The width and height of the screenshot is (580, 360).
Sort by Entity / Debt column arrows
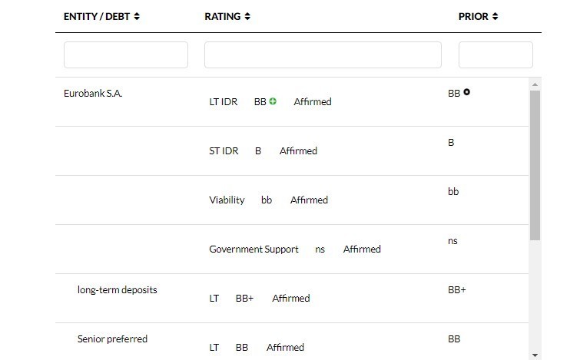pos(137,17)
